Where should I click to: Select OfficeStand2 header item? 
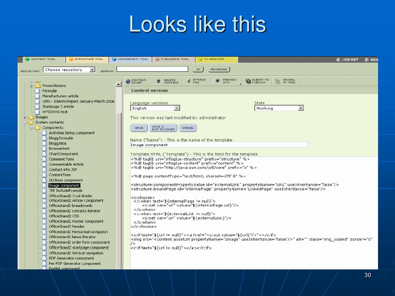67,227
